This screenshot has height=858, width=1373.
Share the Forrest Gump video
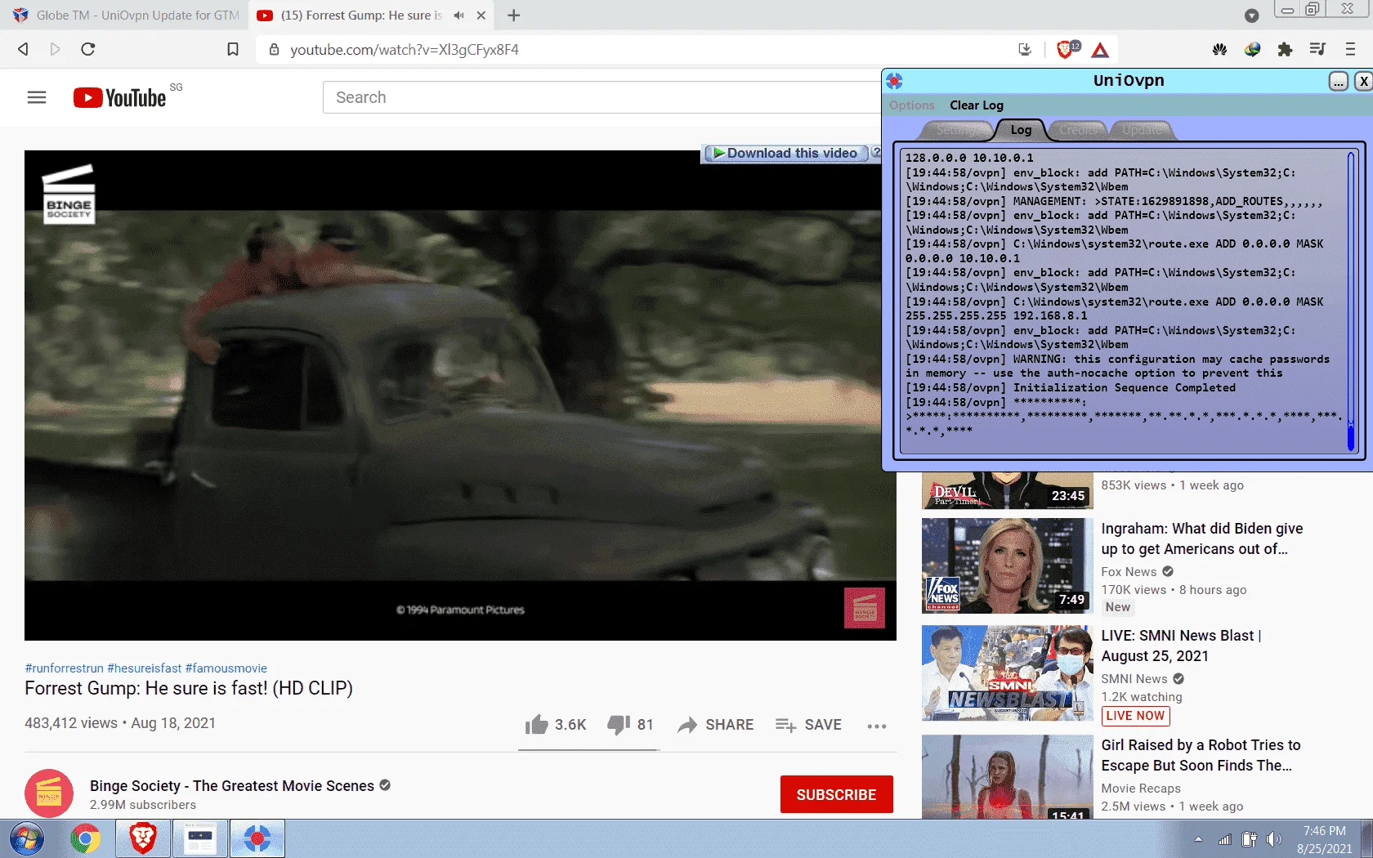[x=716, y=725]
